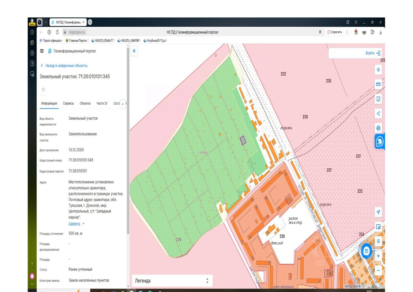This screenshot has width=413, height=292.
Task: Open browser history in sidebar
Action: (32, 32)
